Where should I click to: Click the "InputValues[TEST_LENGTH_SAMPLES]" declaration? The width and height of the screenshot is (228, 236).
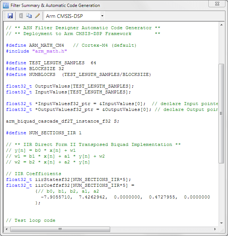point(68,92)
